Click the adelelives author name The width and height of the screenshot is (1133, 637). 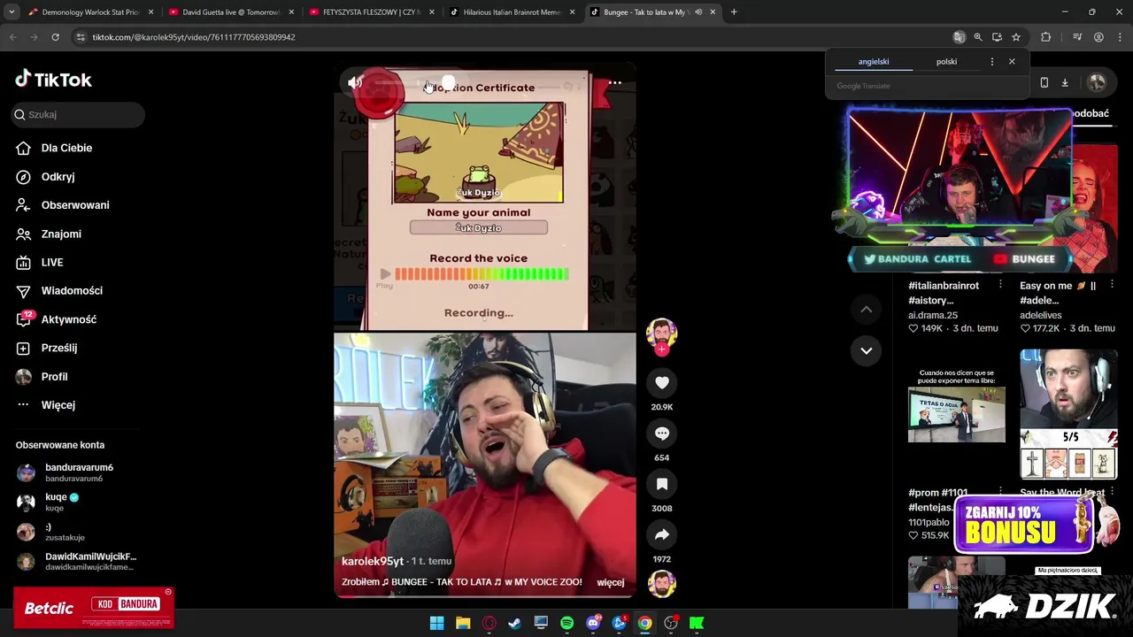1040,315
